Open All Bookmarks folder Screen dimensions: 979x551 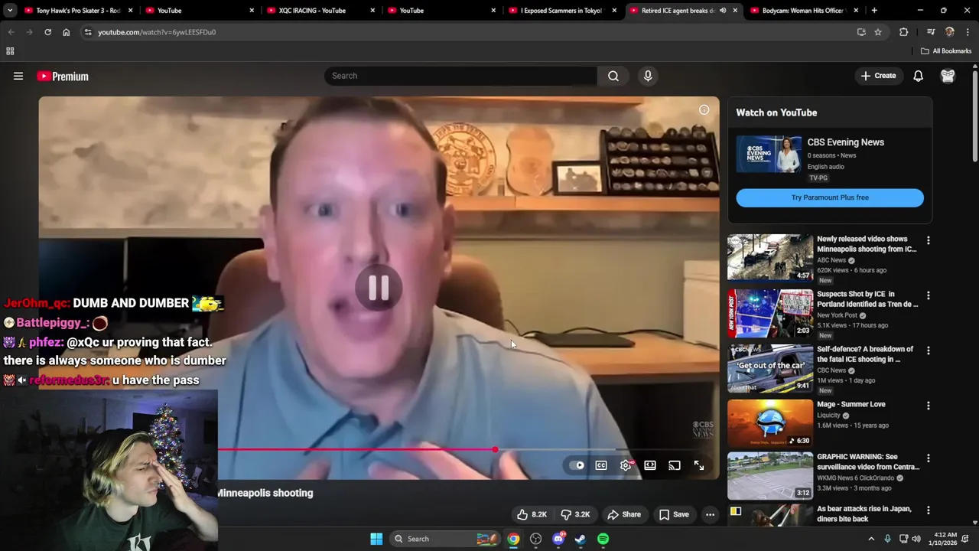click(x=946, y=51)
